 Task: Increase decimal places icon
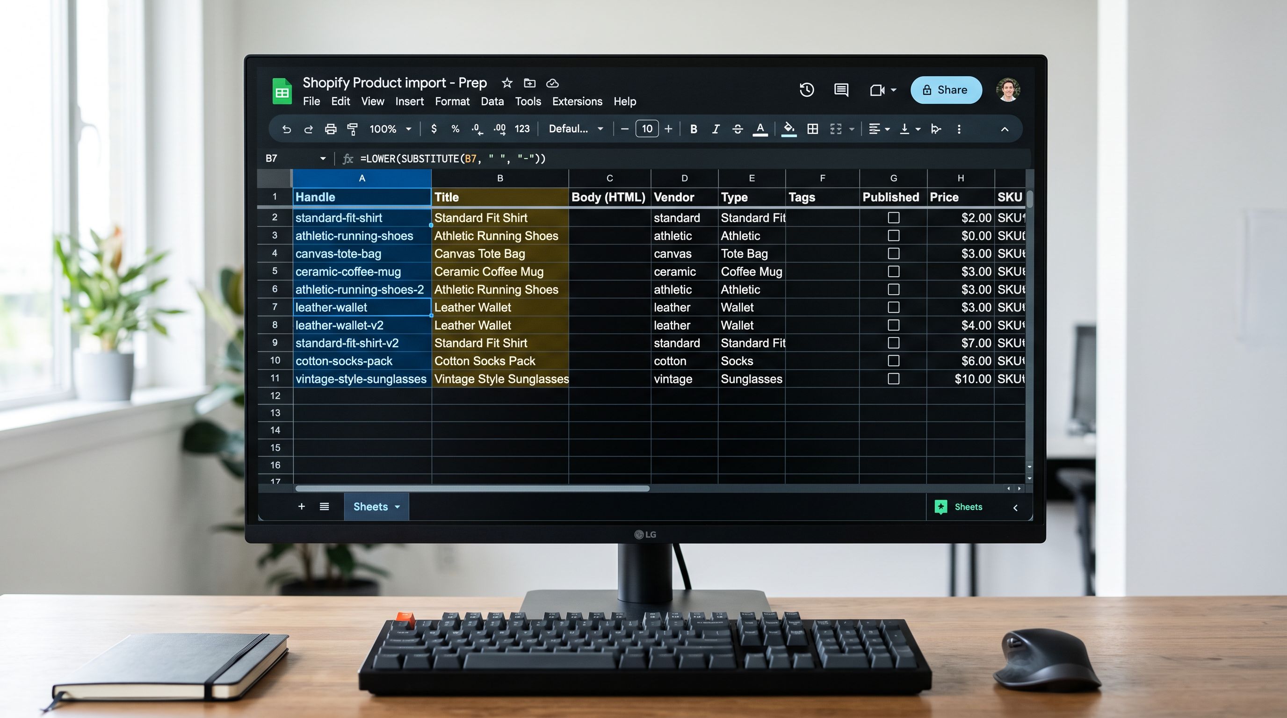[x=499, y=129]
